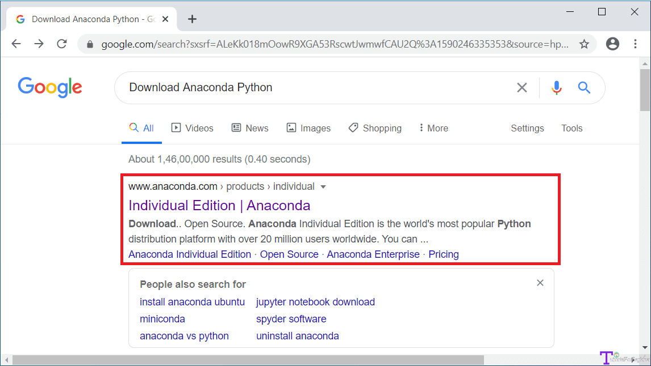Viewport: 651px width, 366px height.
Task: Switch to the Shopping results tab
Action: click(x=375, y=129)
